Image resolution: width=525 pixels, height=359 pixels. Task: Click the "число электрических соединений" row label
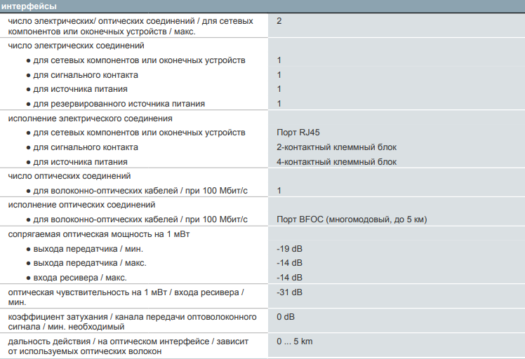(x=76, y=46)
